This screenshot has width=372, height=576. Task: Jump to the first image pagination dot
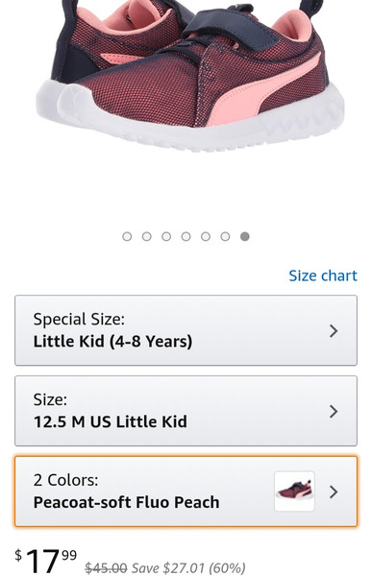(x=127, y=236)
